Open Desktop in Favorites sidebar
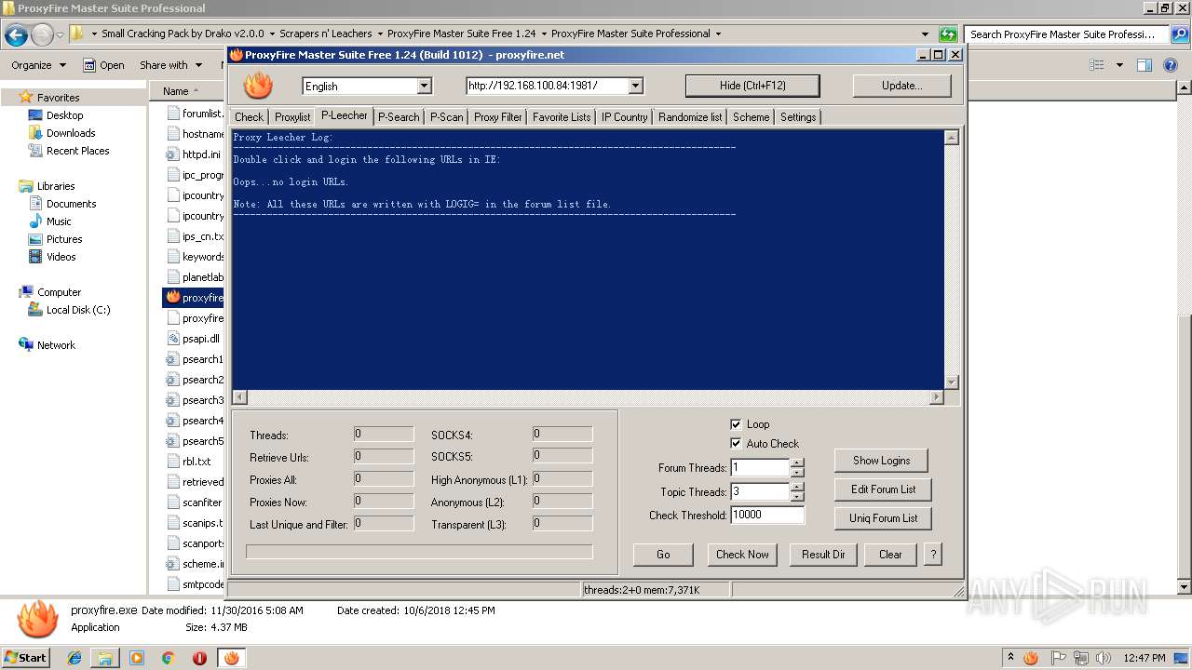Screen dimensions: 1192x670 [x=64, y=115]
